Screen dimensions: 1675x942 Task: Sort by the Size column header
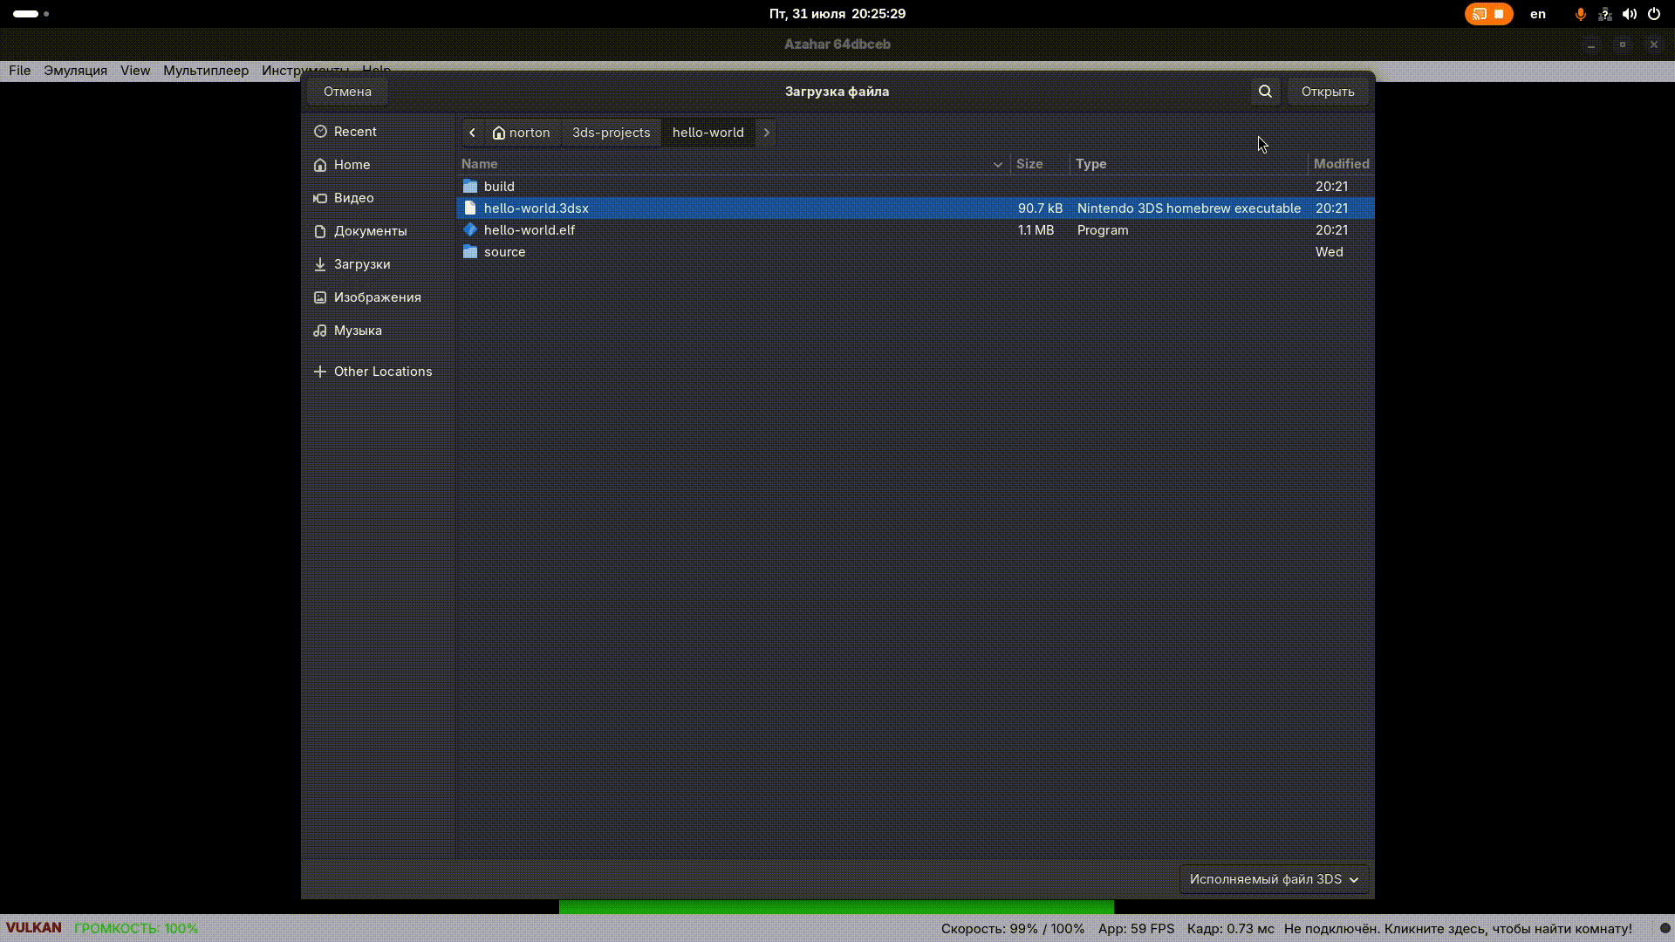tap(1040, 164)
